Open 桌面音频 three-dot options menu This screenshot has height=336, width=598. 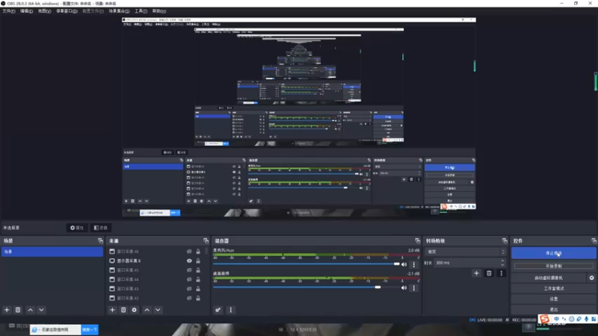point(414,288)
